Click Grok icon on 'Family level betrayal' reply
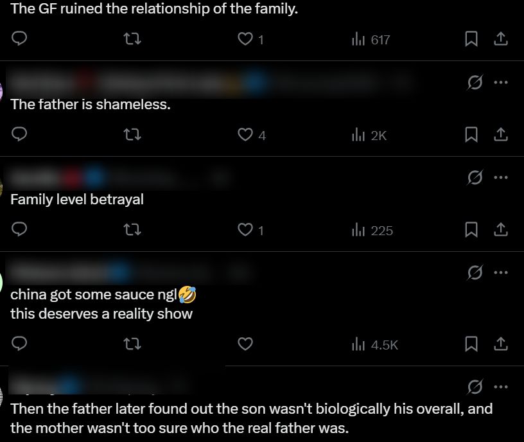 point(475,177)
